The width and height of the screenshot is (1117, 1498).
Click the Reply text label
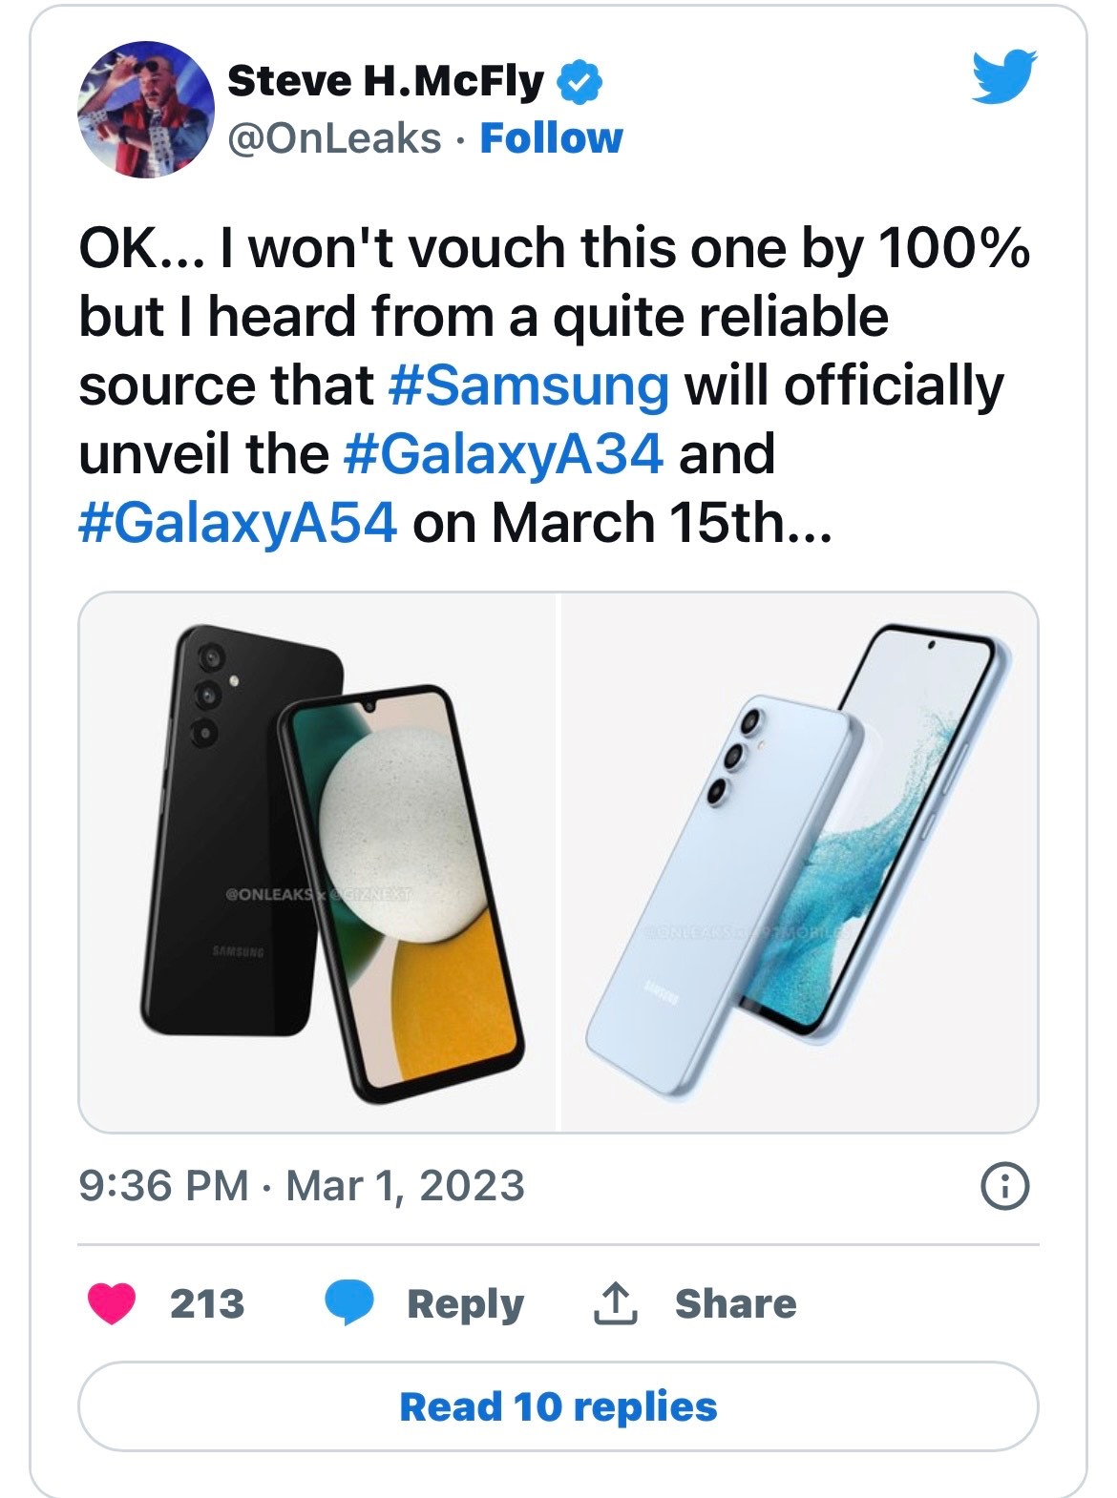465,1303
